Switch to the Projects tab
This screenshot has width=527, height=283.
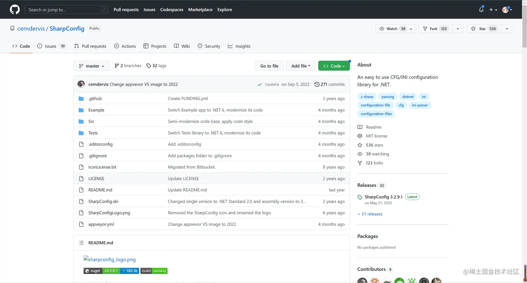point(155,46)
